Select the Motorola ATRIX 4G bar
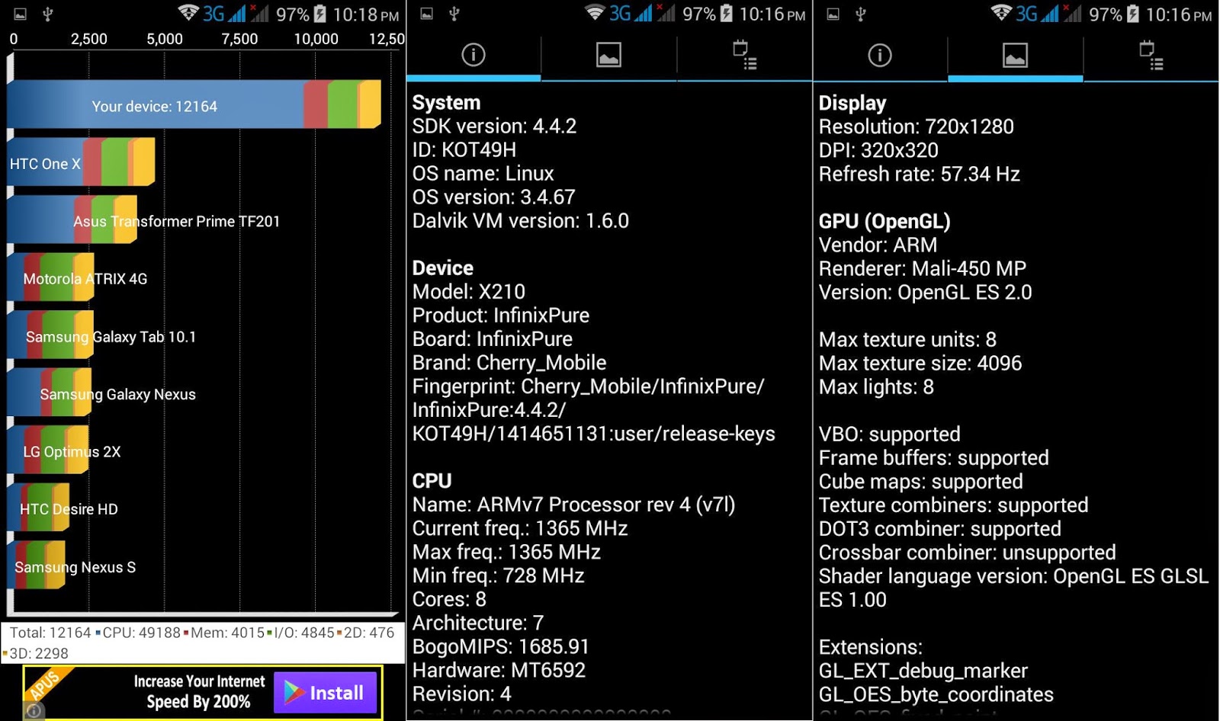Screen dimensions: 1220x721 (51, 277)
